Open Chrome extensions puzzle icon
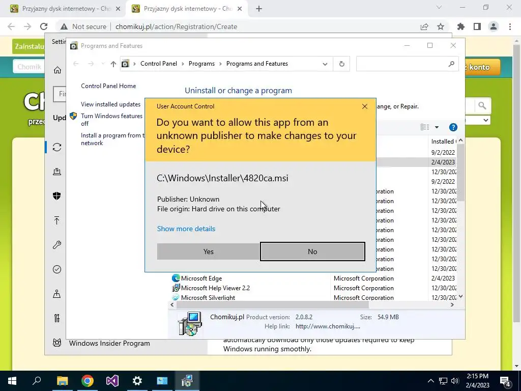Screen dimensions: 521x391 click(x=461, y=26)
